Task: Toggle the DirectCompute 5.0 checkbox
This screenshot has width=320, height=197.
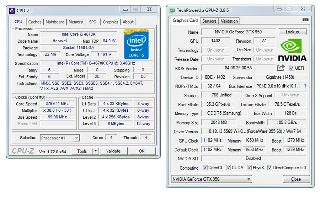Action: click(x=270, y=167)
